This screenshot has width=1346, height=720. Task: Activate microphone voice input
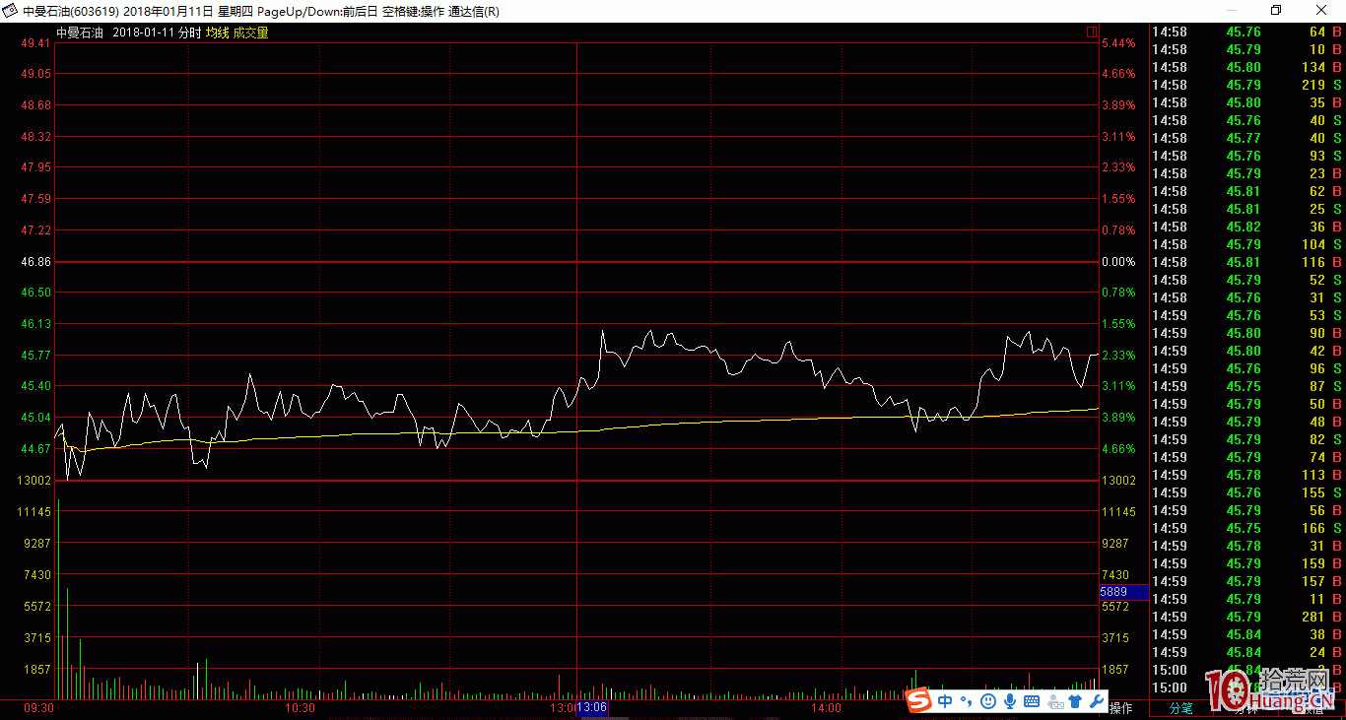point(1010,701)
